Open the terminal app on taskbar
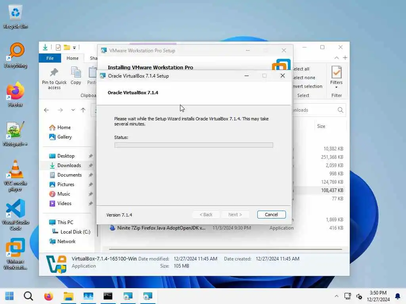This screenshot has width=406, height=304. [x=108, y=296]
